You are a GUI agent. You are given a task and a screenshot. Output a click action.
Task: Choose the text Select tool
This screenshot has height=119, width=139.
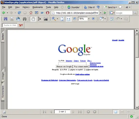coord(39,19)
